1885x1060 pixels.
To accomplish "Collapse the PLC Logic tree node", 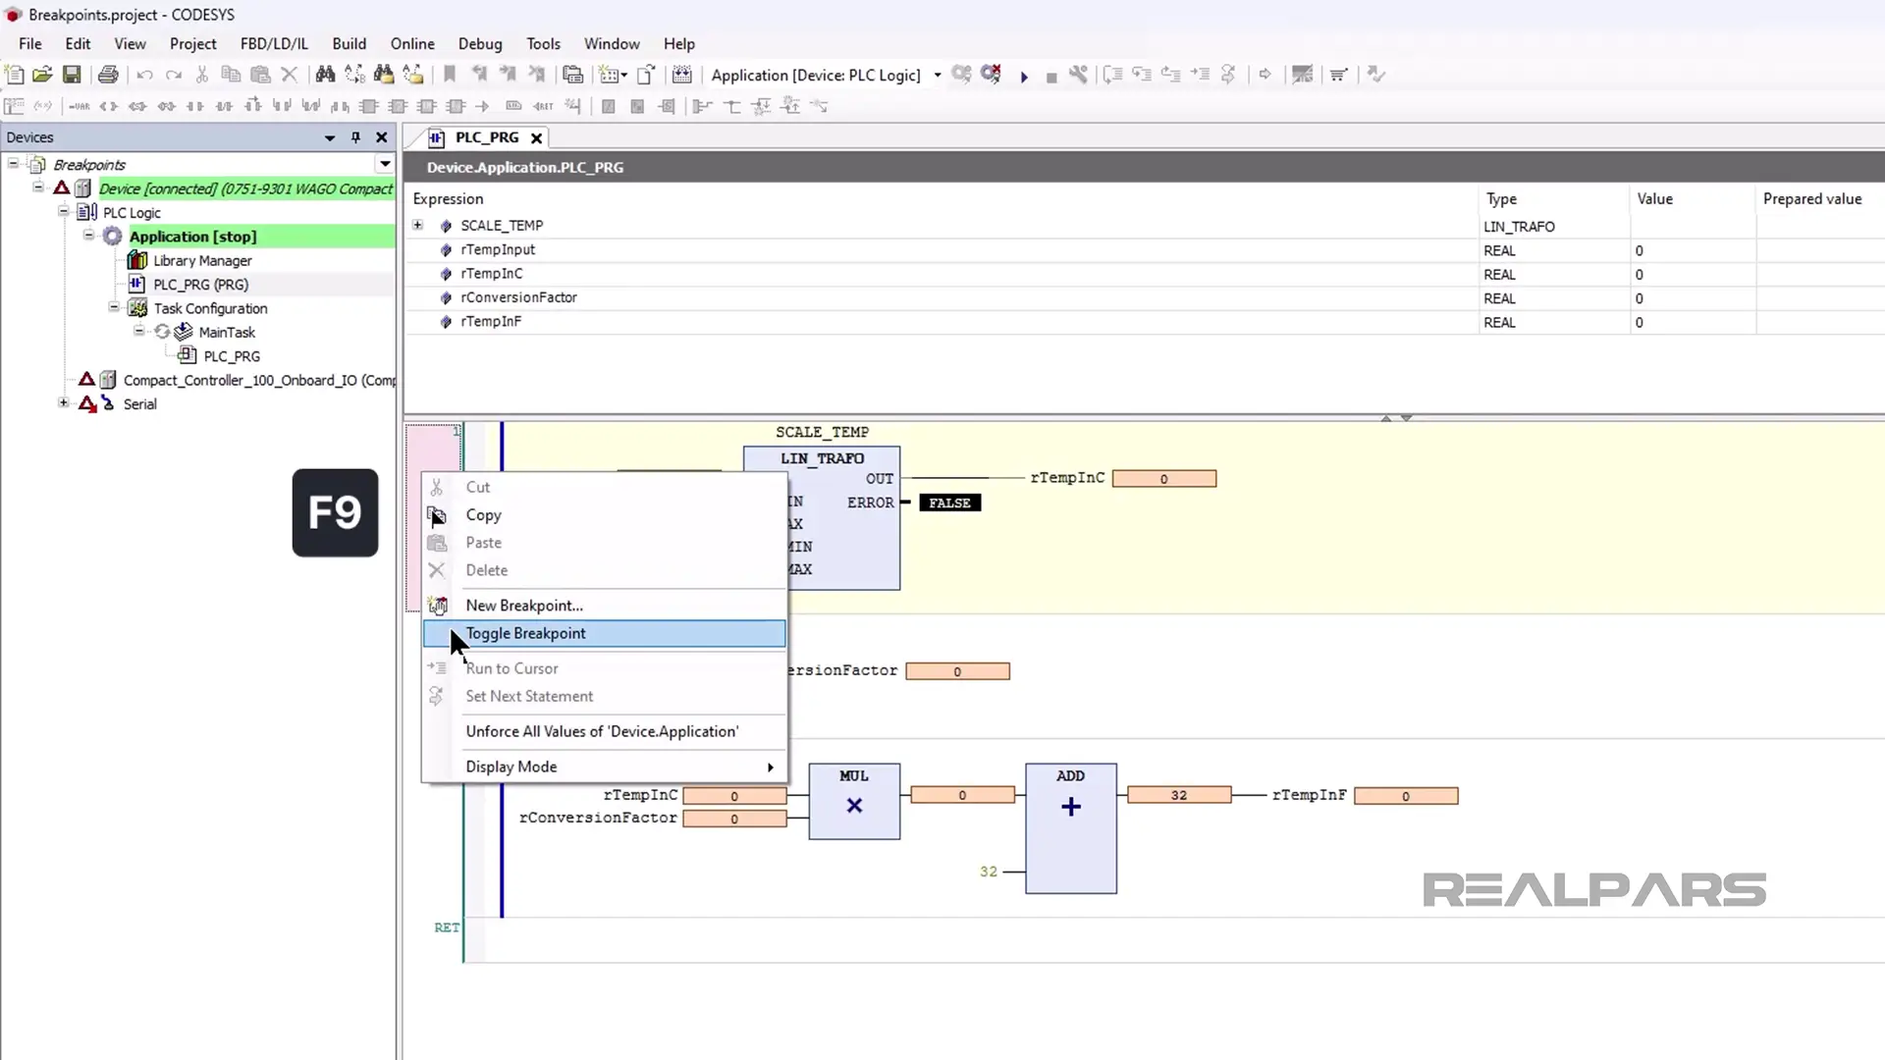I will [64, 211].
